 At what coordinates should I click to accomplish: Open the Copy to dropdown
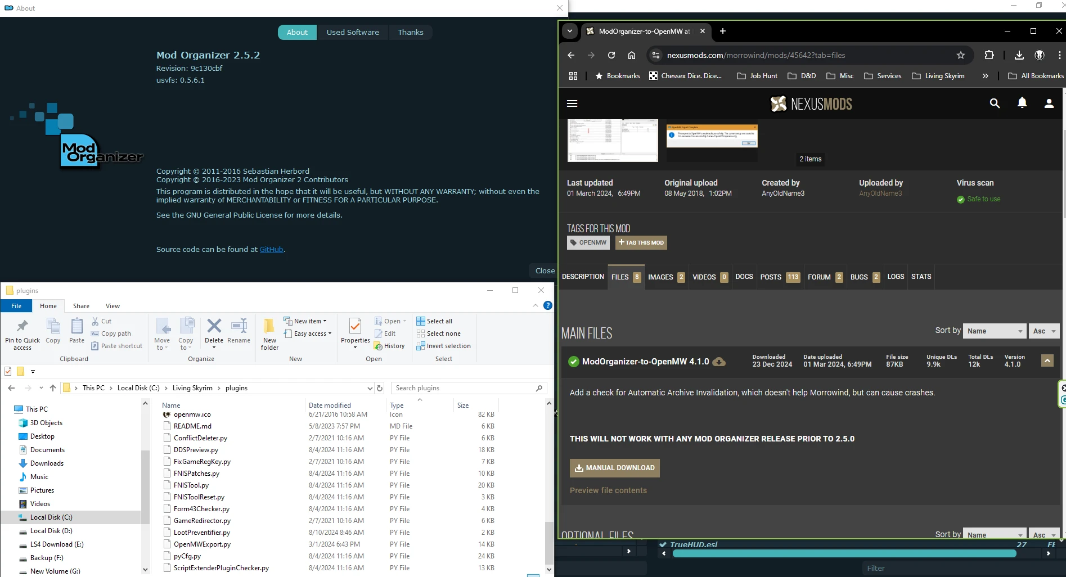(186, 334)
